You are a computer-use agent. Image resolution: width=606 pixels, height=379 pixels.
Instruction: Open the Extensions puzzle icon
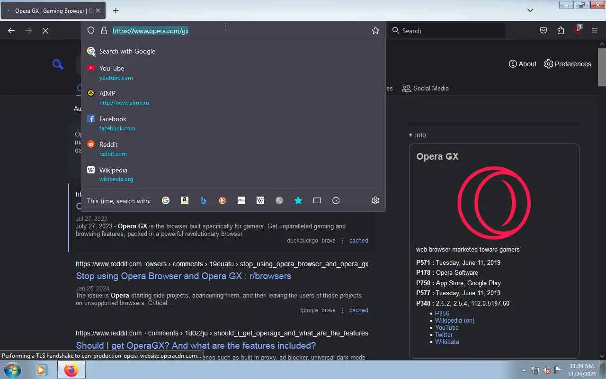click(561, 30)
